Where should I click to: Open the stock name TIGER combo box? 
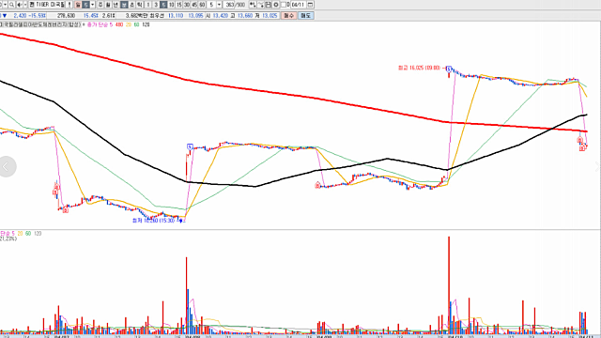[47, 5]
